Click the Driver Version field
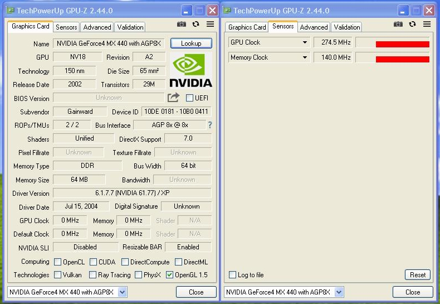The width and height of the screenshot is (440, 304). (132, 193)
